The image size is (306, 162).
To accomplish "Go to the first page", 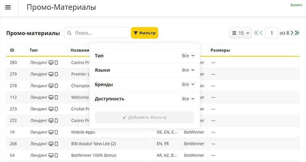I will point(256,33).
